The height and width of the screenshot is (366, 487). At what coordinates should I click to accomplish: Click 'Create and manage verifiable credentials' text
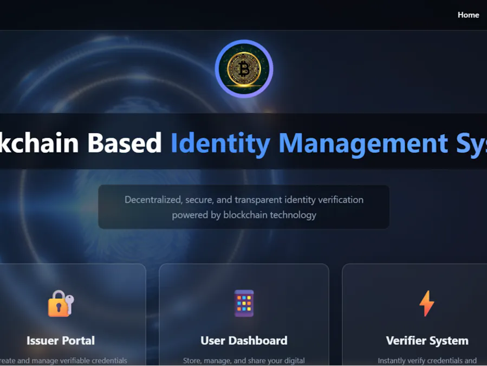click(x=61, y=360)
